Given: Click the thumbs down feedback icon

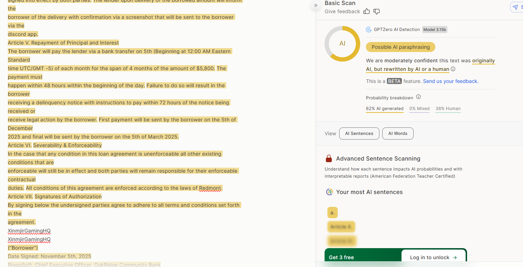Looking at the screenshot, I should coord(377,11).
